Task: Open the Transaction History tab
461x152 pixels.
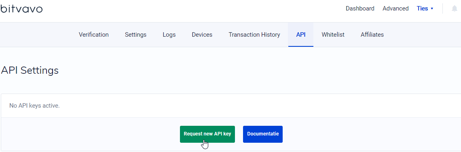Action: [254, 35]
